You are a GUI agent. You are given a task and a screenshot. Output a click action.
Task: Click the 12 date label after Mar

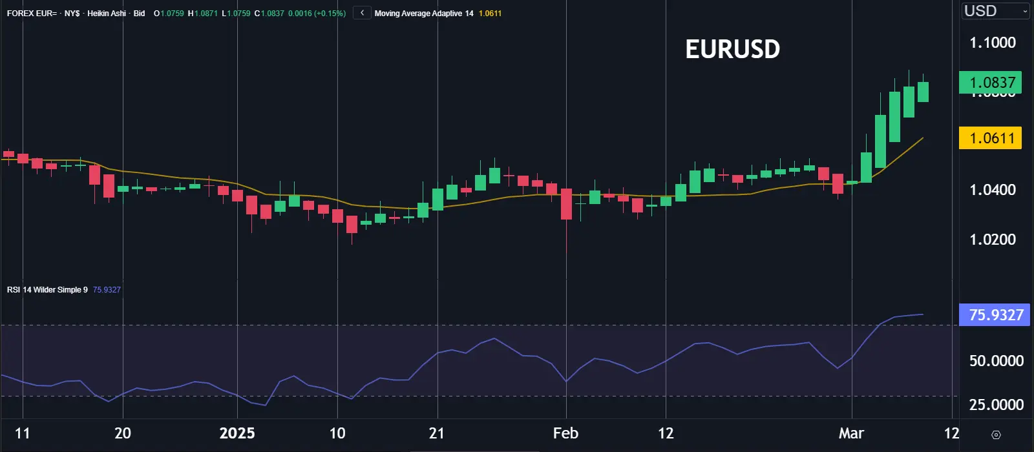coord(951,433)
